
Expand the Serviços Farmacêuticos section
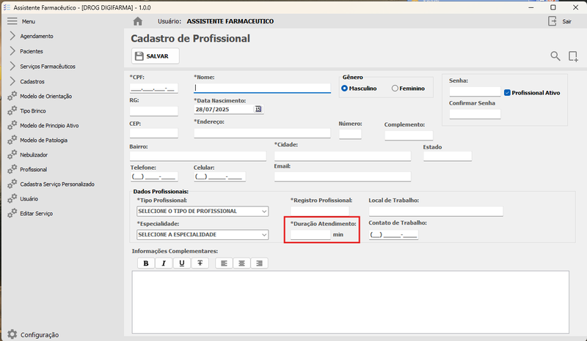click(x=12, y=66)
